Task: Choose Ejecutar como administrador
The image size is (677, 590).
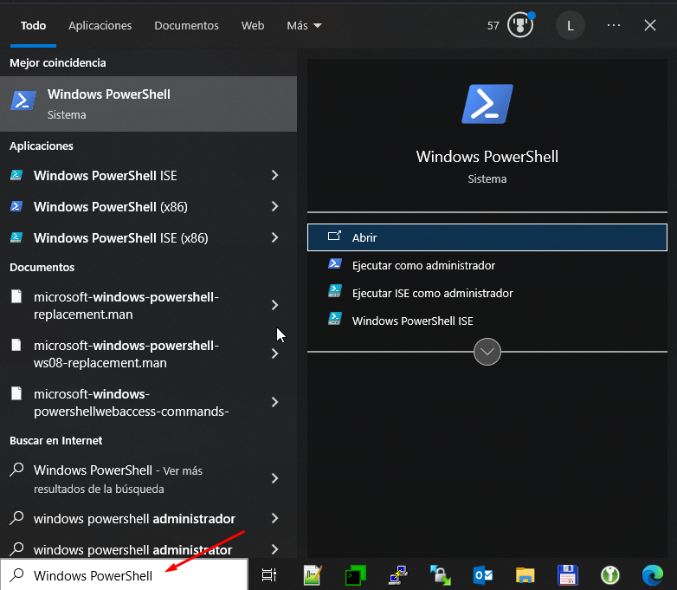Action: [x=487, y=265]
